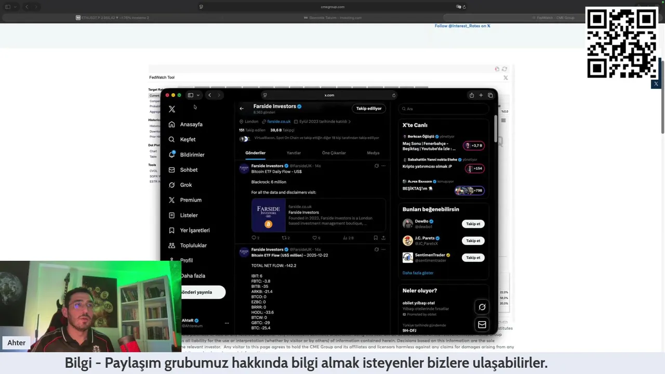Click the 38,6 B Takipçi count
This screenshot has height=374, width=665.
coord(282,130)
